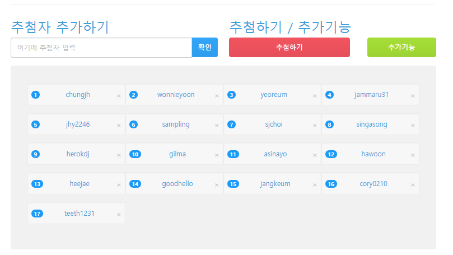Select the name sjchoi
The width and height of the screenshot is (453, 255).
coord(274,124)
